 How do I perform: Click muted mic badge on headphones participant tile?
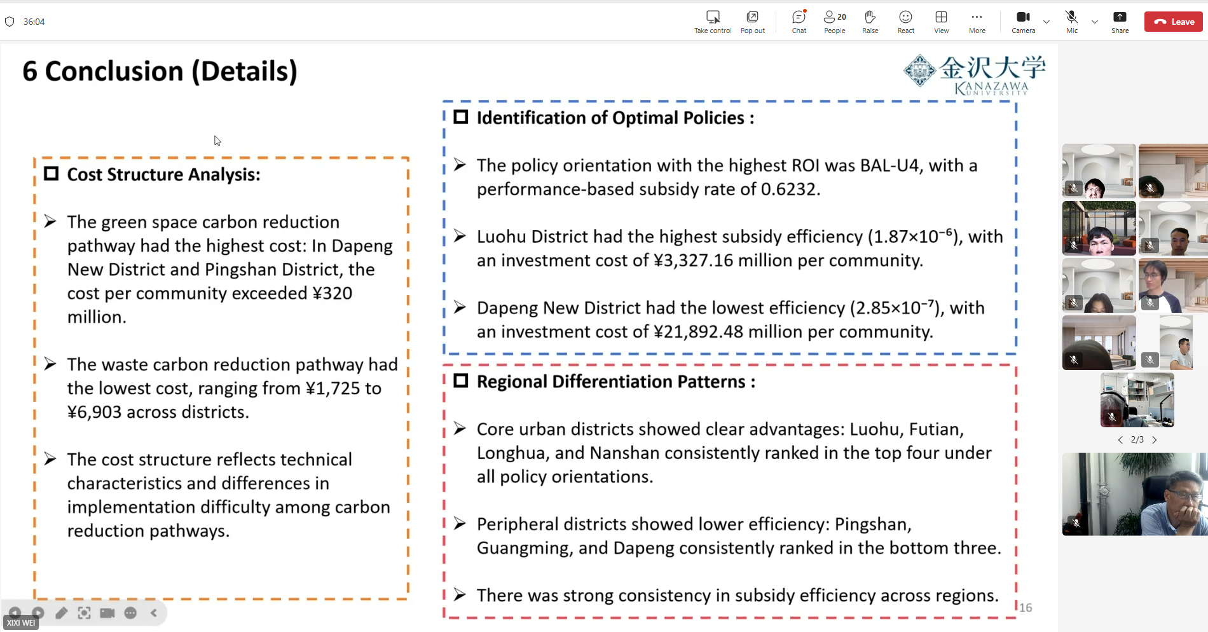click(x=1112, y=417)
